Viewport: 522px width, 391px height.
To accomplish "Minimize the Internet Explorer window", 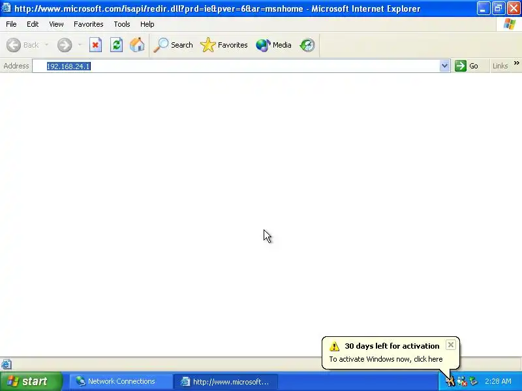I will [483, 8].
